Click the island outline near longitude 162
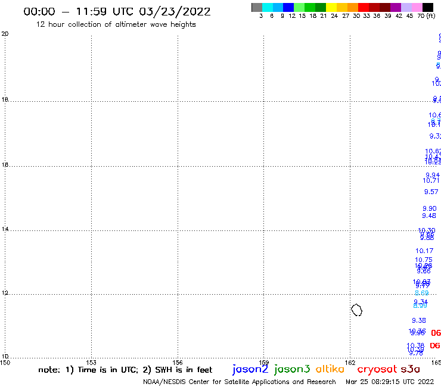441x387 pixels. [x=356, y=310]
